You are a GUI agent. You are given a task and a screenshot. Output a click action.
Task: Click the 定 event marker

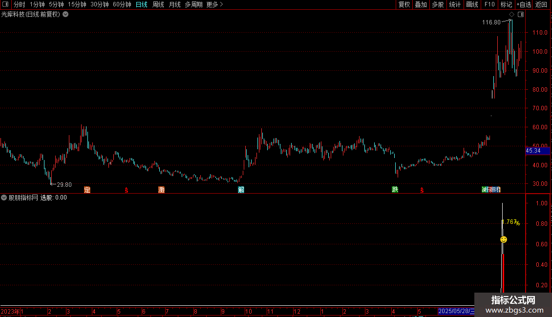coord(87,190)
